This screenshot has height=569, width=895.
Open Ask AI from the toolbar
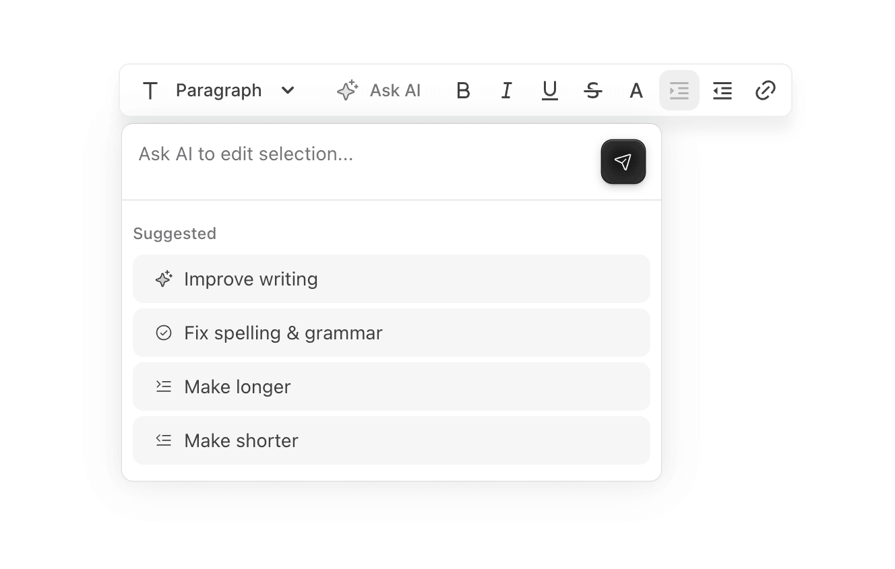point(395,90)
